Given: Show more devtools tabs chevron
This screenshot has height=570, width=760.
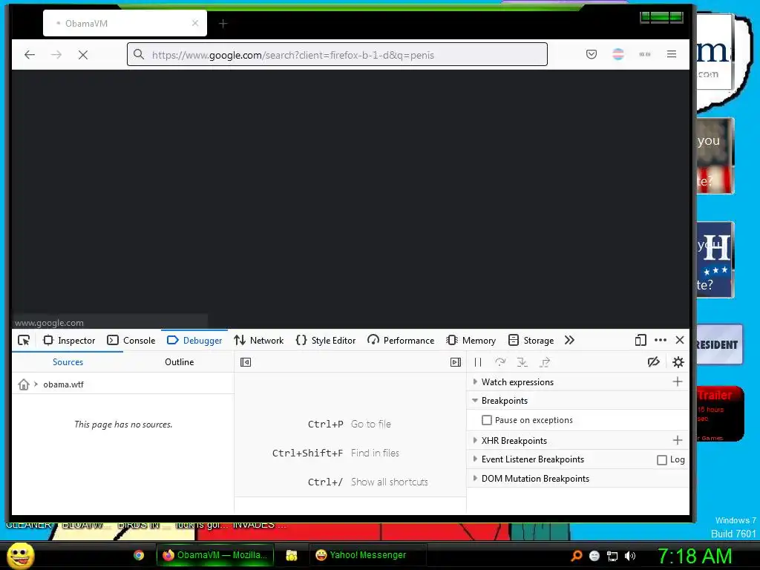Looking at the screenshot, I should 569,340.
